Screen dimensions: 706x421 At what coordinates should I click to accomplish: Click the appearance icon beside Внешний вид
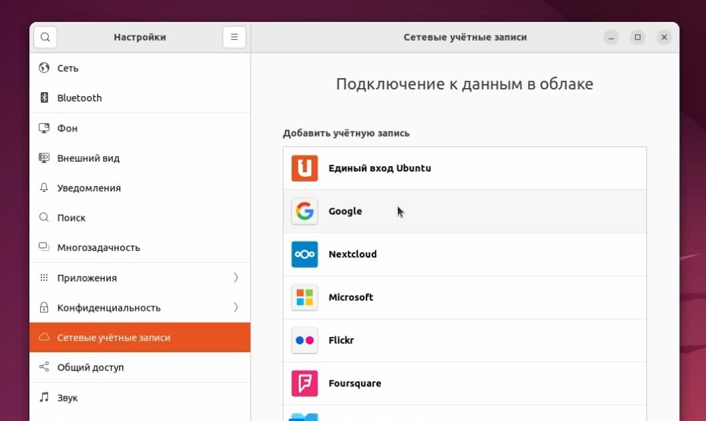[x=44, y=157]
